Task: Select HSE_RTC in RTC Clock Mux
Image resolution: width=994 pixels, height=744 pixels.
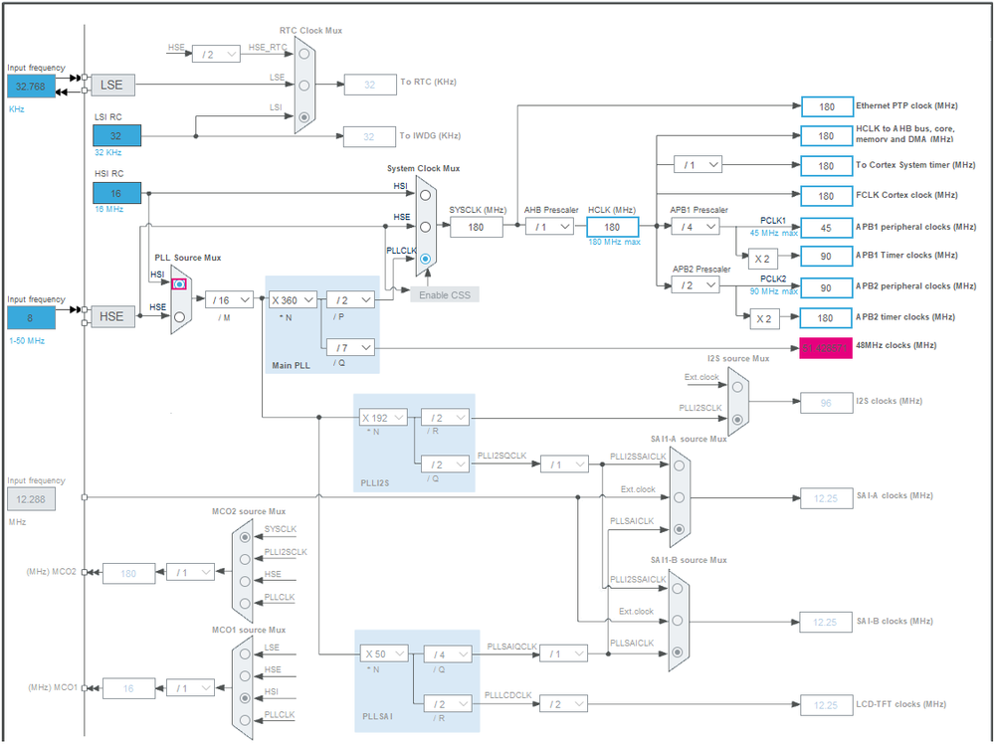Action: pyautogui.click(x=304, y=54)
